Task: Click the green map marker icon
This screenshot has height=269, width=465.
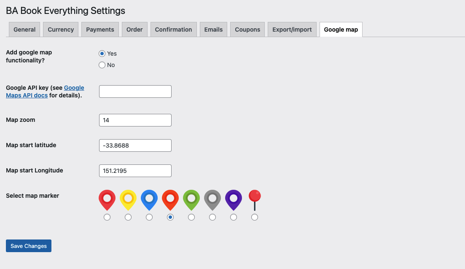Action: 191,200
